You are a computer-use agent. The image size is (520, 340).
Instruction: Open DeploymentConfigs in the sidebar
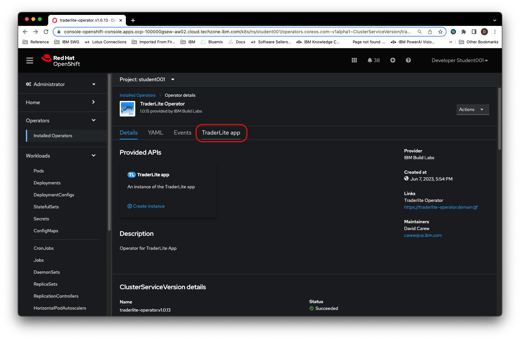pos(54,195)
